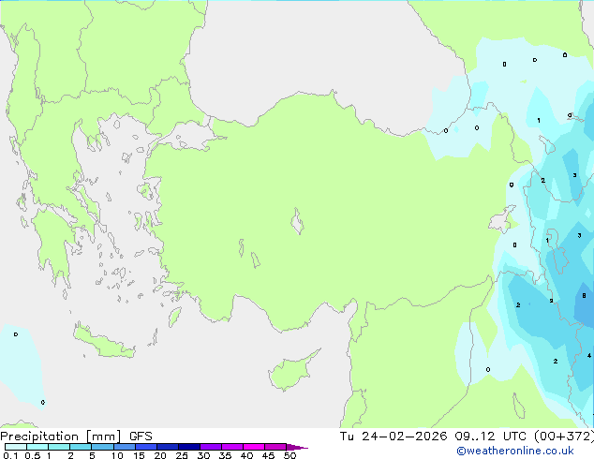Screen dimensions: 594x459
Task: Pick the magenta swatch between 40 and 45
Action: [x=254, y=447]
